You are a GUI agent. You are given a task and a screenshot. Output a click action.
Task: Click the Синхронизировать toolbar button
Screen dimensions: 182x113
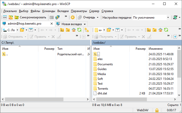tap(30, 17)
